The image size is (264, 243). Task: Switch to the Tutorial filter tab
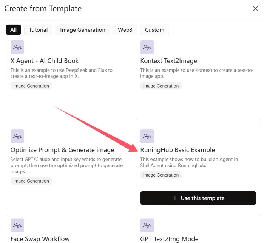click(38, 30)
